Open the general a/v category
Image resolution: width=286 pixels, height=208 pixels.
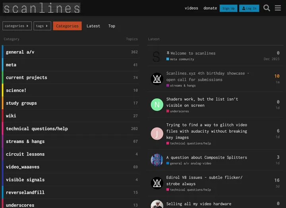(20, 52)
